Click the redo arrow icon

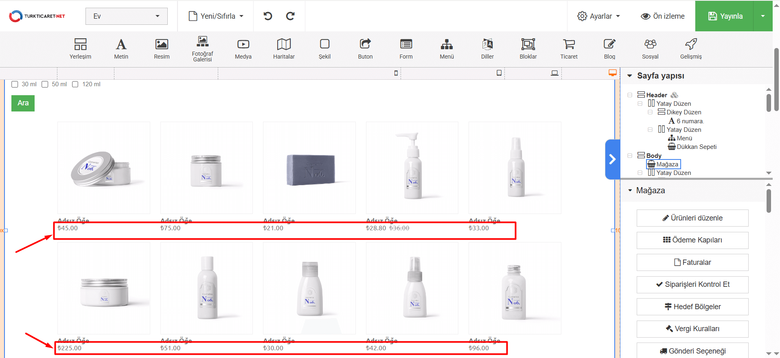[x=290, y=16]
